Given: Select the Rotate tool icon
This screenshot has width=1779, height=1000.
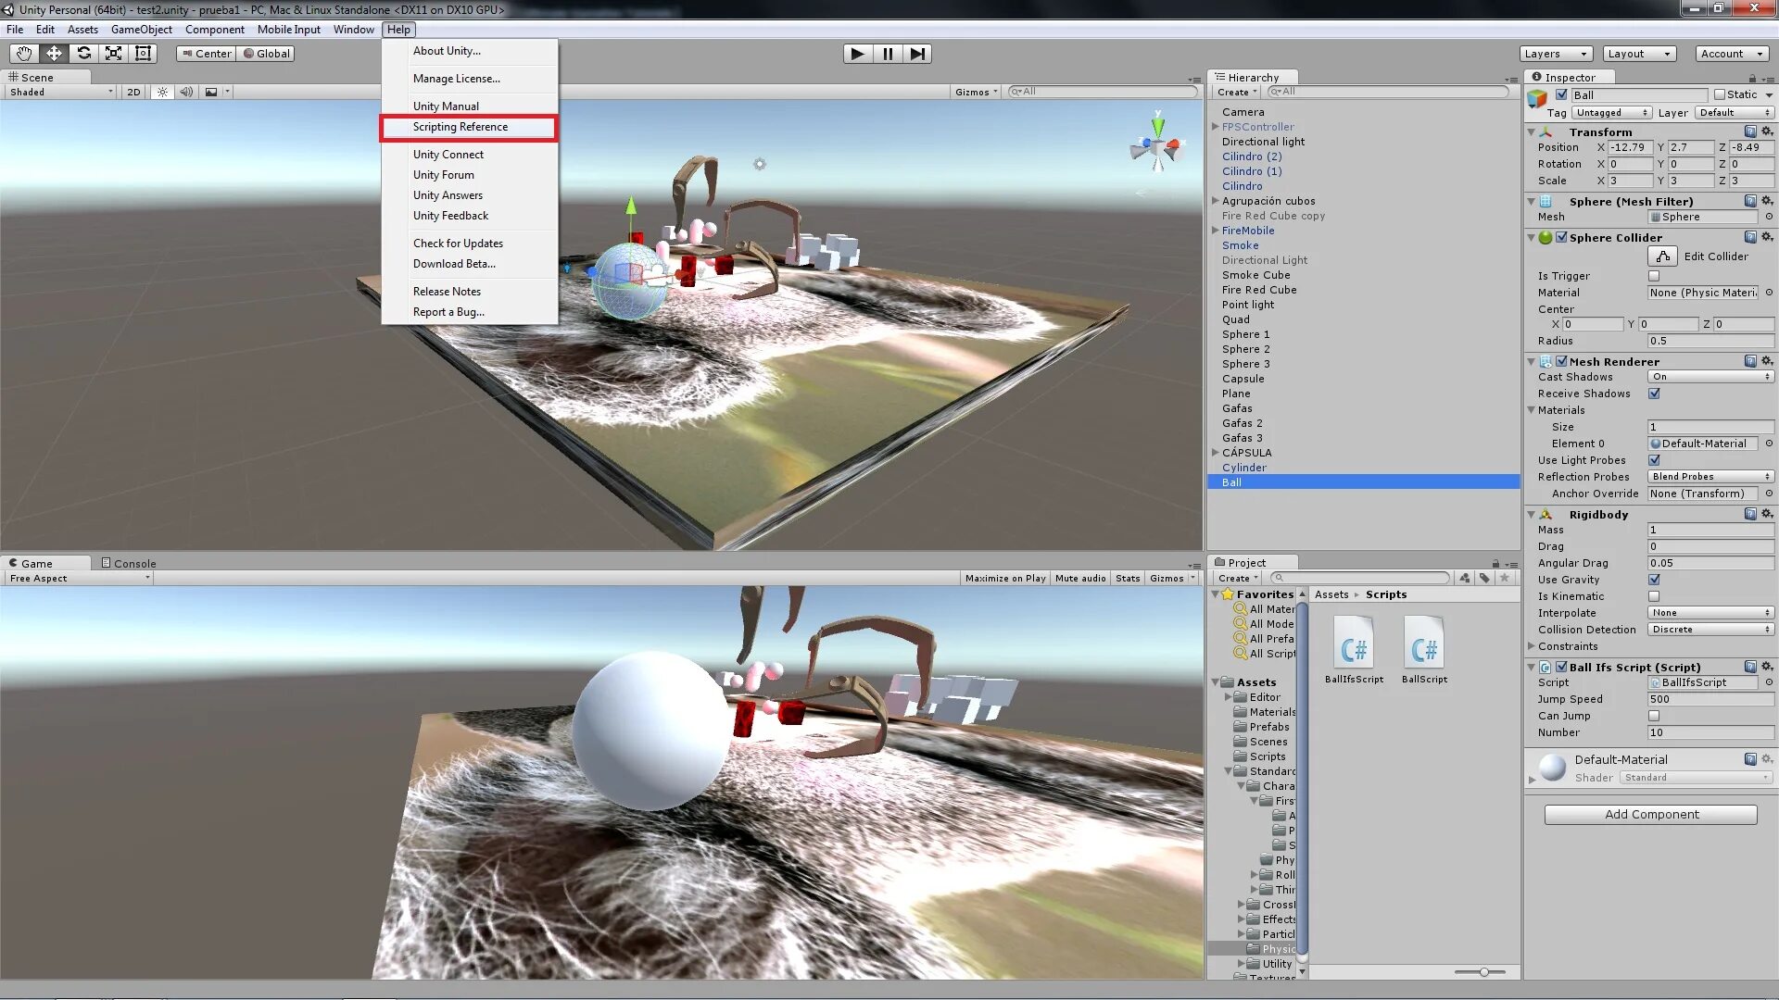Looking at the screenshot, I should coord(83,54).
